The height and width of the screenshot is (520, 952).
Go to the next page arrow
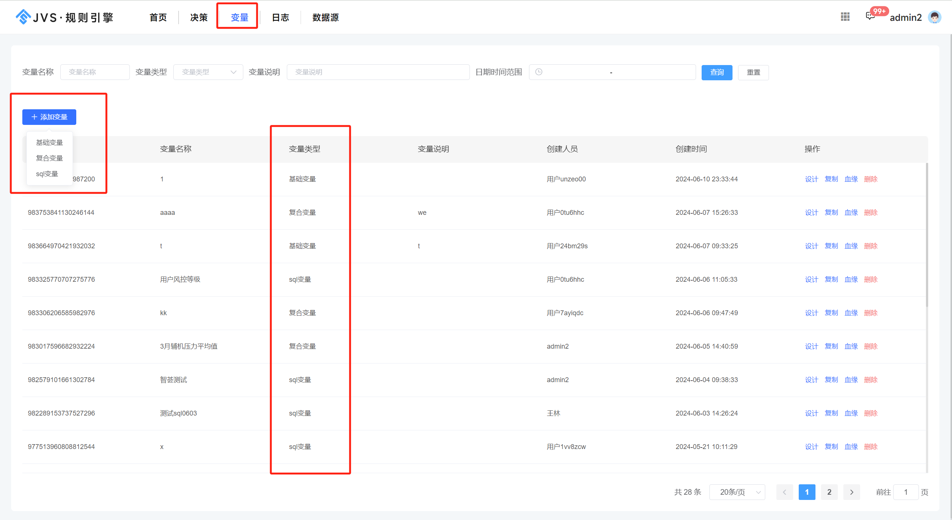point(852,492)
